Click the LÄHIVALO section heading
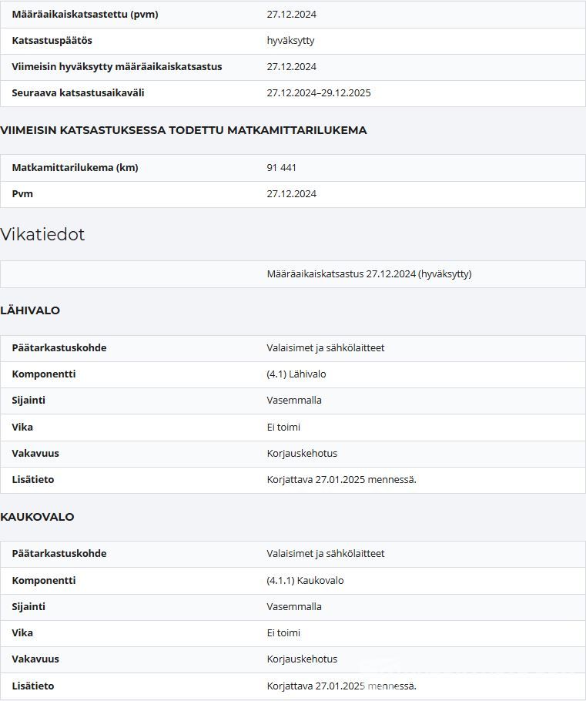The height and width of the screenshot is (701, 586). (30, 310)
